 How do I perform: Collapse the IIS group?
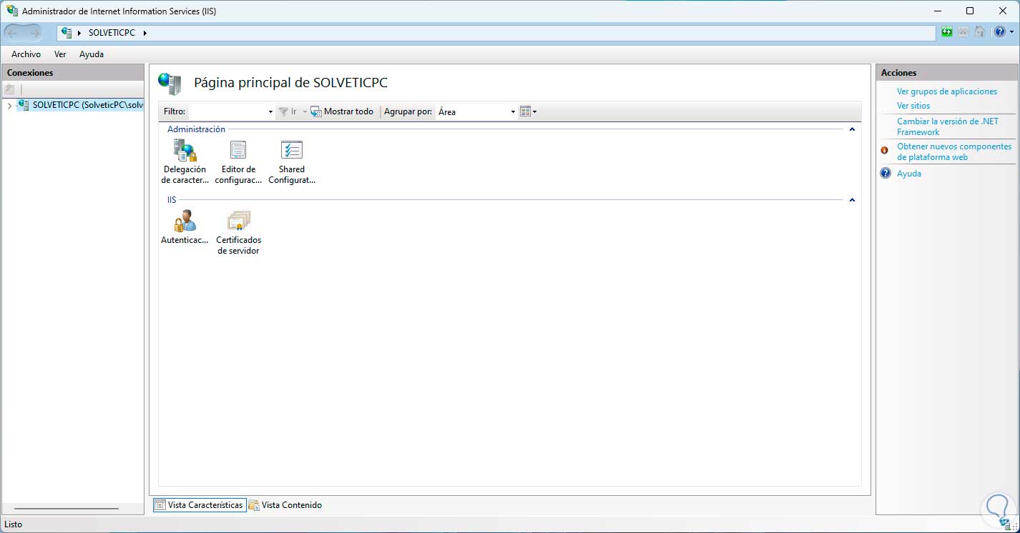tap(852, 200)
